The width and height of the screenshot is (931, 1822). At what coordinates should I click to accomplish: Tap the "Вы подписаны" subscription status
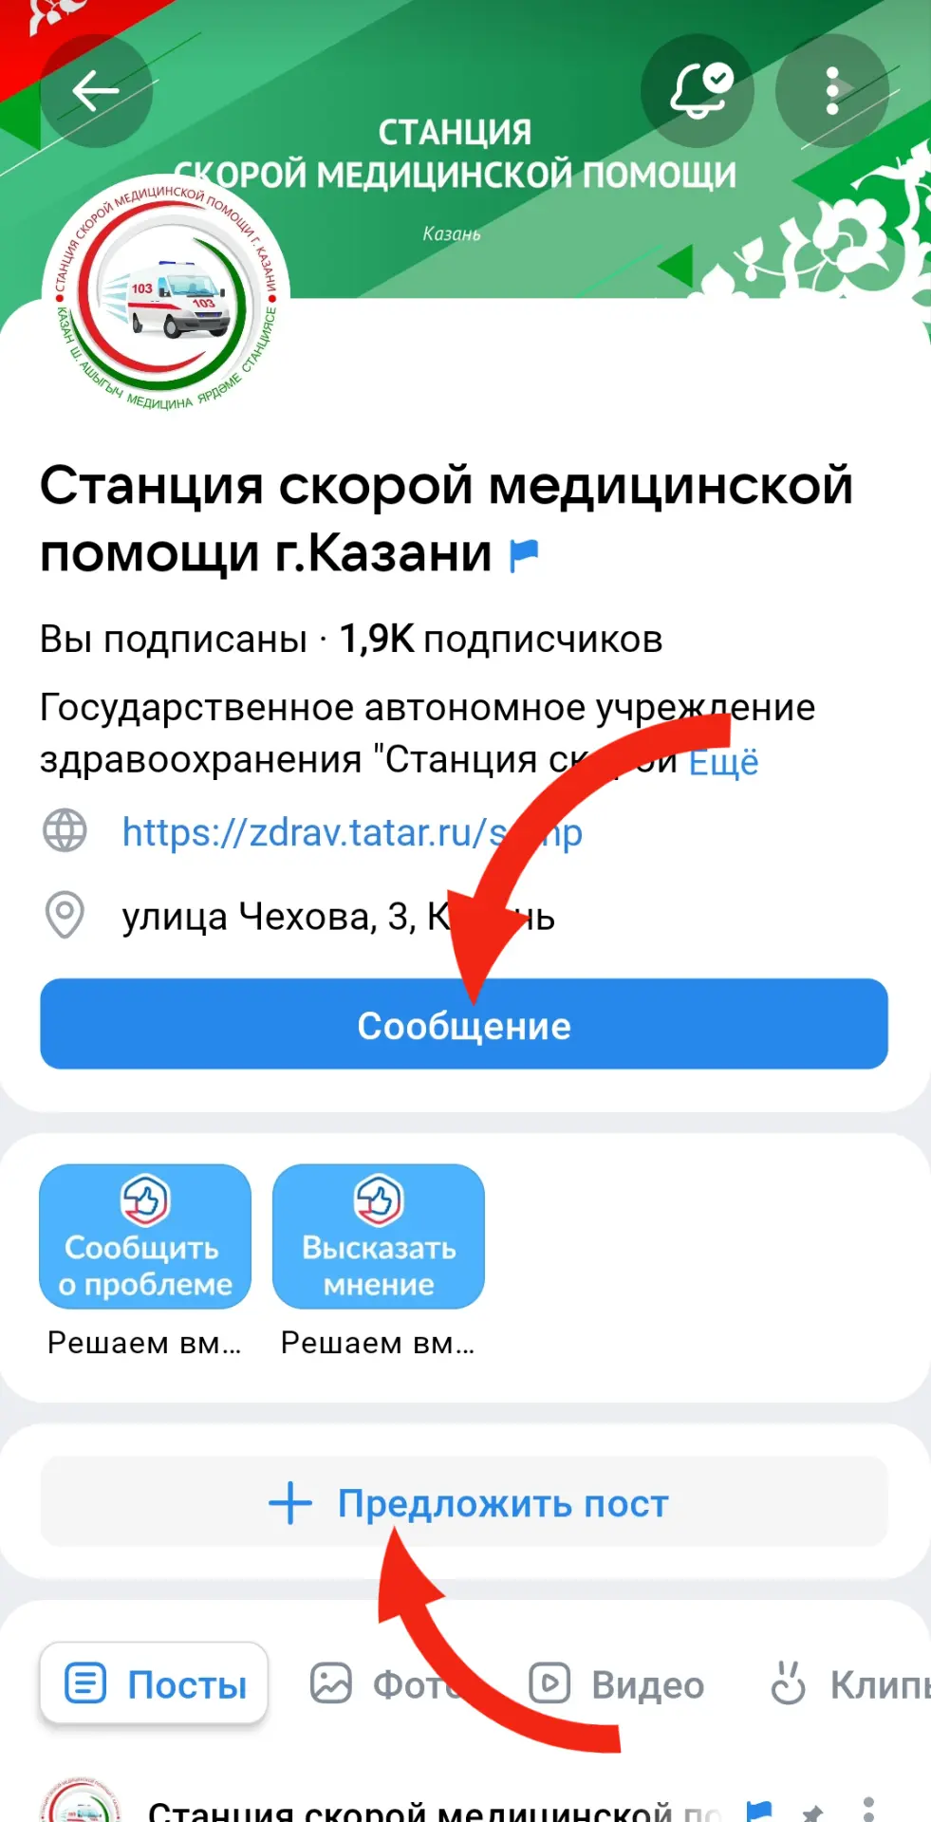(174, 640)
